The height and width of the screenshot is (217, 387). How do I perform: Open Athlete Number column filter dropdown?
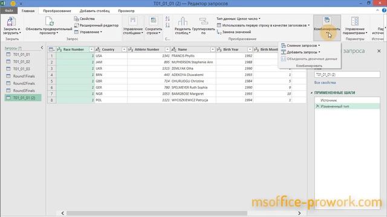point(167,49)
